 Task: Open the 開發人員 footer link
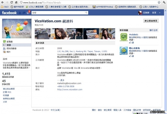click(x=117, y=110)
